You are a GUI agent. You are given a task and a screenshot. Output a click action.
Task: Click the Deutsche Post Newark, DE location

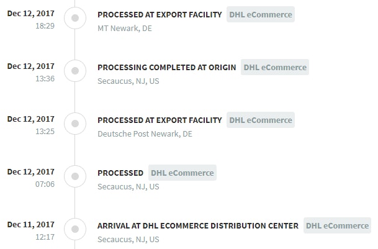pyautogui.click(x=145, y=134)
